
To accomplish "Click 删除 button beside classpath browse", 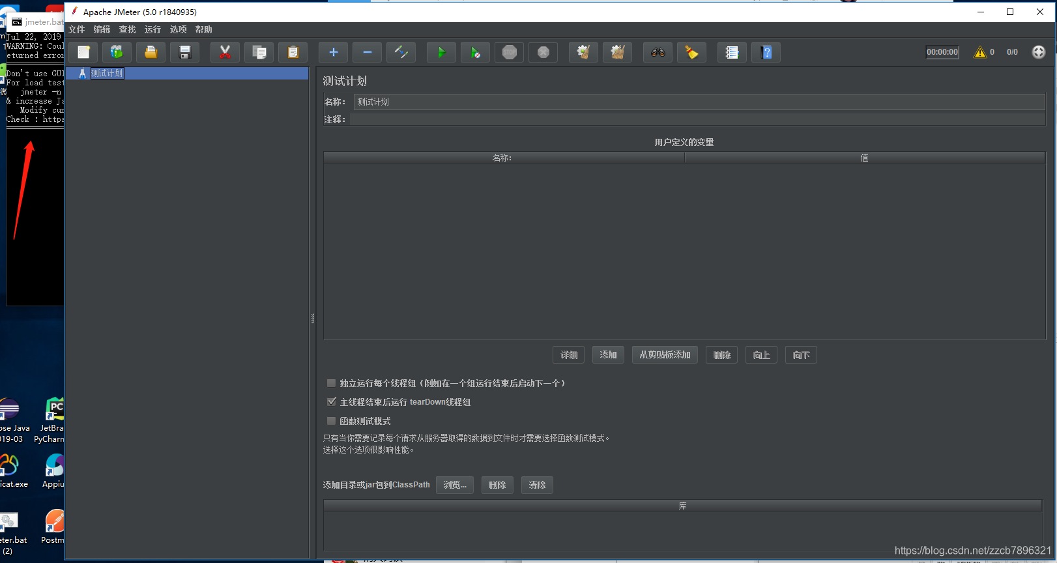I will pyautogui.click(x=497, y=485).
